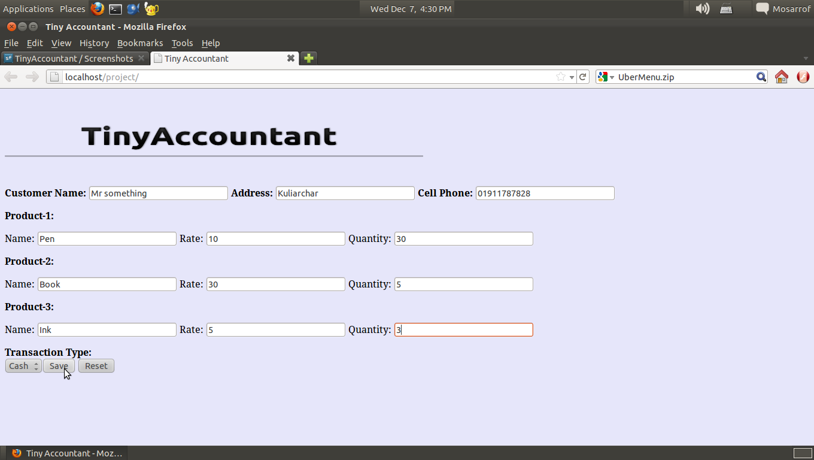The height and width of the screenshot is (460, 814).
Task: Open a new tab with the plus button
Action: 308,58
